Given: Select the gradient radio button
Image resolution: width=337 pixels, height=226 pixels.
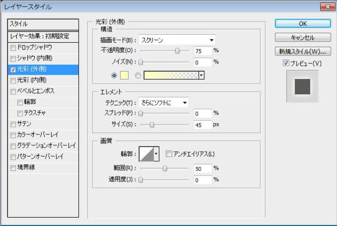Looking at the screenshot, I should [x=138, y=75].
